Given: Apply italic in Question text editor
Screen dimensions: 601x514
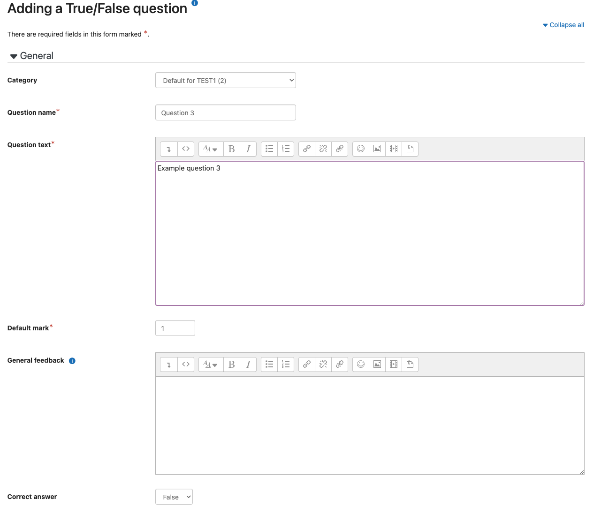Looking at the screenshot, I should pos(248,149).
